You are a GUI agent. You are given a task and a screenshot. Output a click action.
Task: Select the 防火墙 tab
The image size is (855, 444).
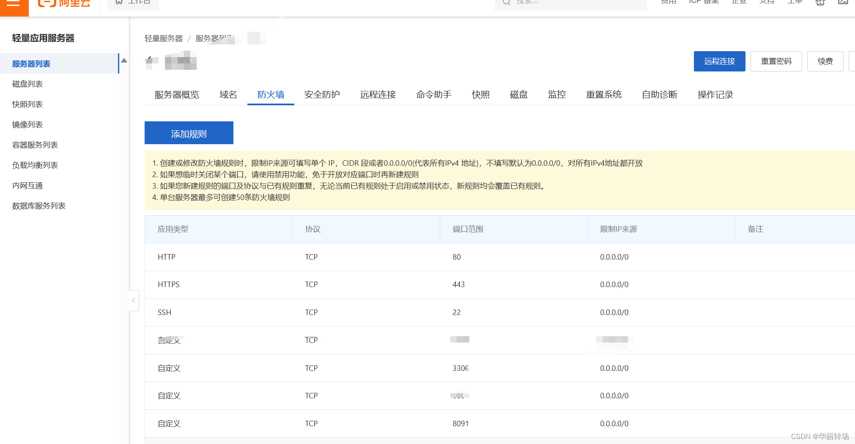tap(271, 95)
